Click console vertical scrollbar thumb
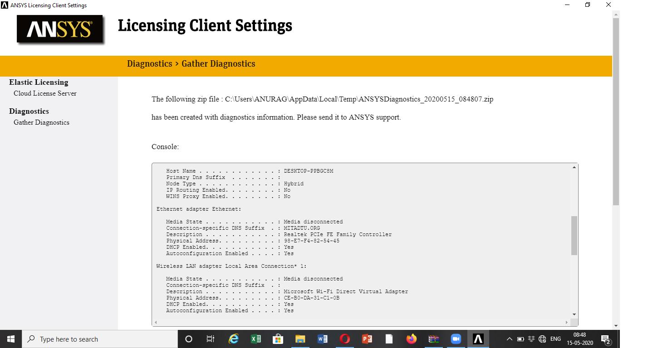Viewport: 648px width, 348px height. click(574, 235)
